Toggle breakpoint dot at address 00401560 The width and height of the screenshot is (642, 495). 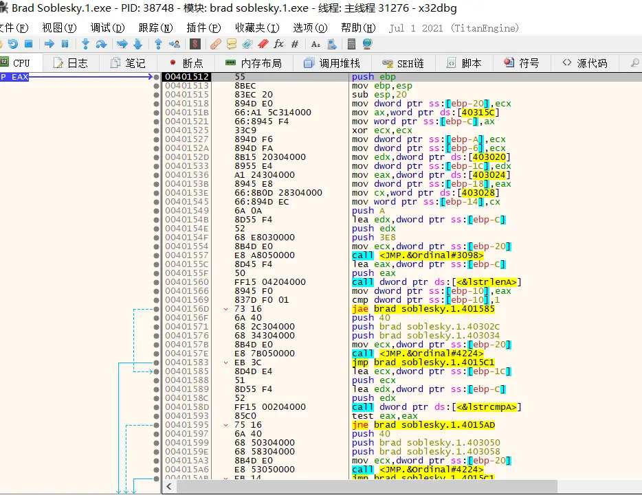(x=157, y=282)
